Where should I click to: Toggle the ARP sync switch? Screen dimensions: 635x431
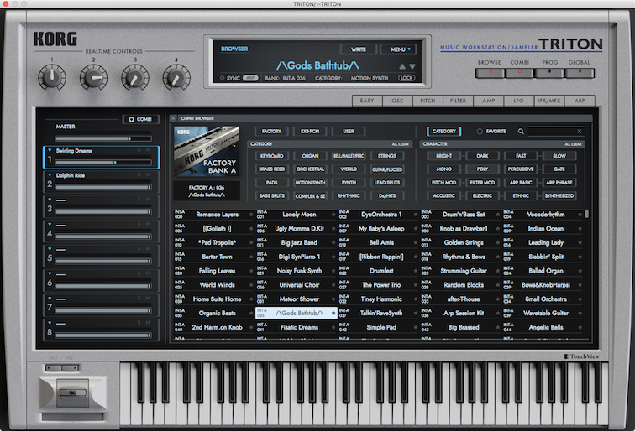pyautogui.click(x=250, y=78)
